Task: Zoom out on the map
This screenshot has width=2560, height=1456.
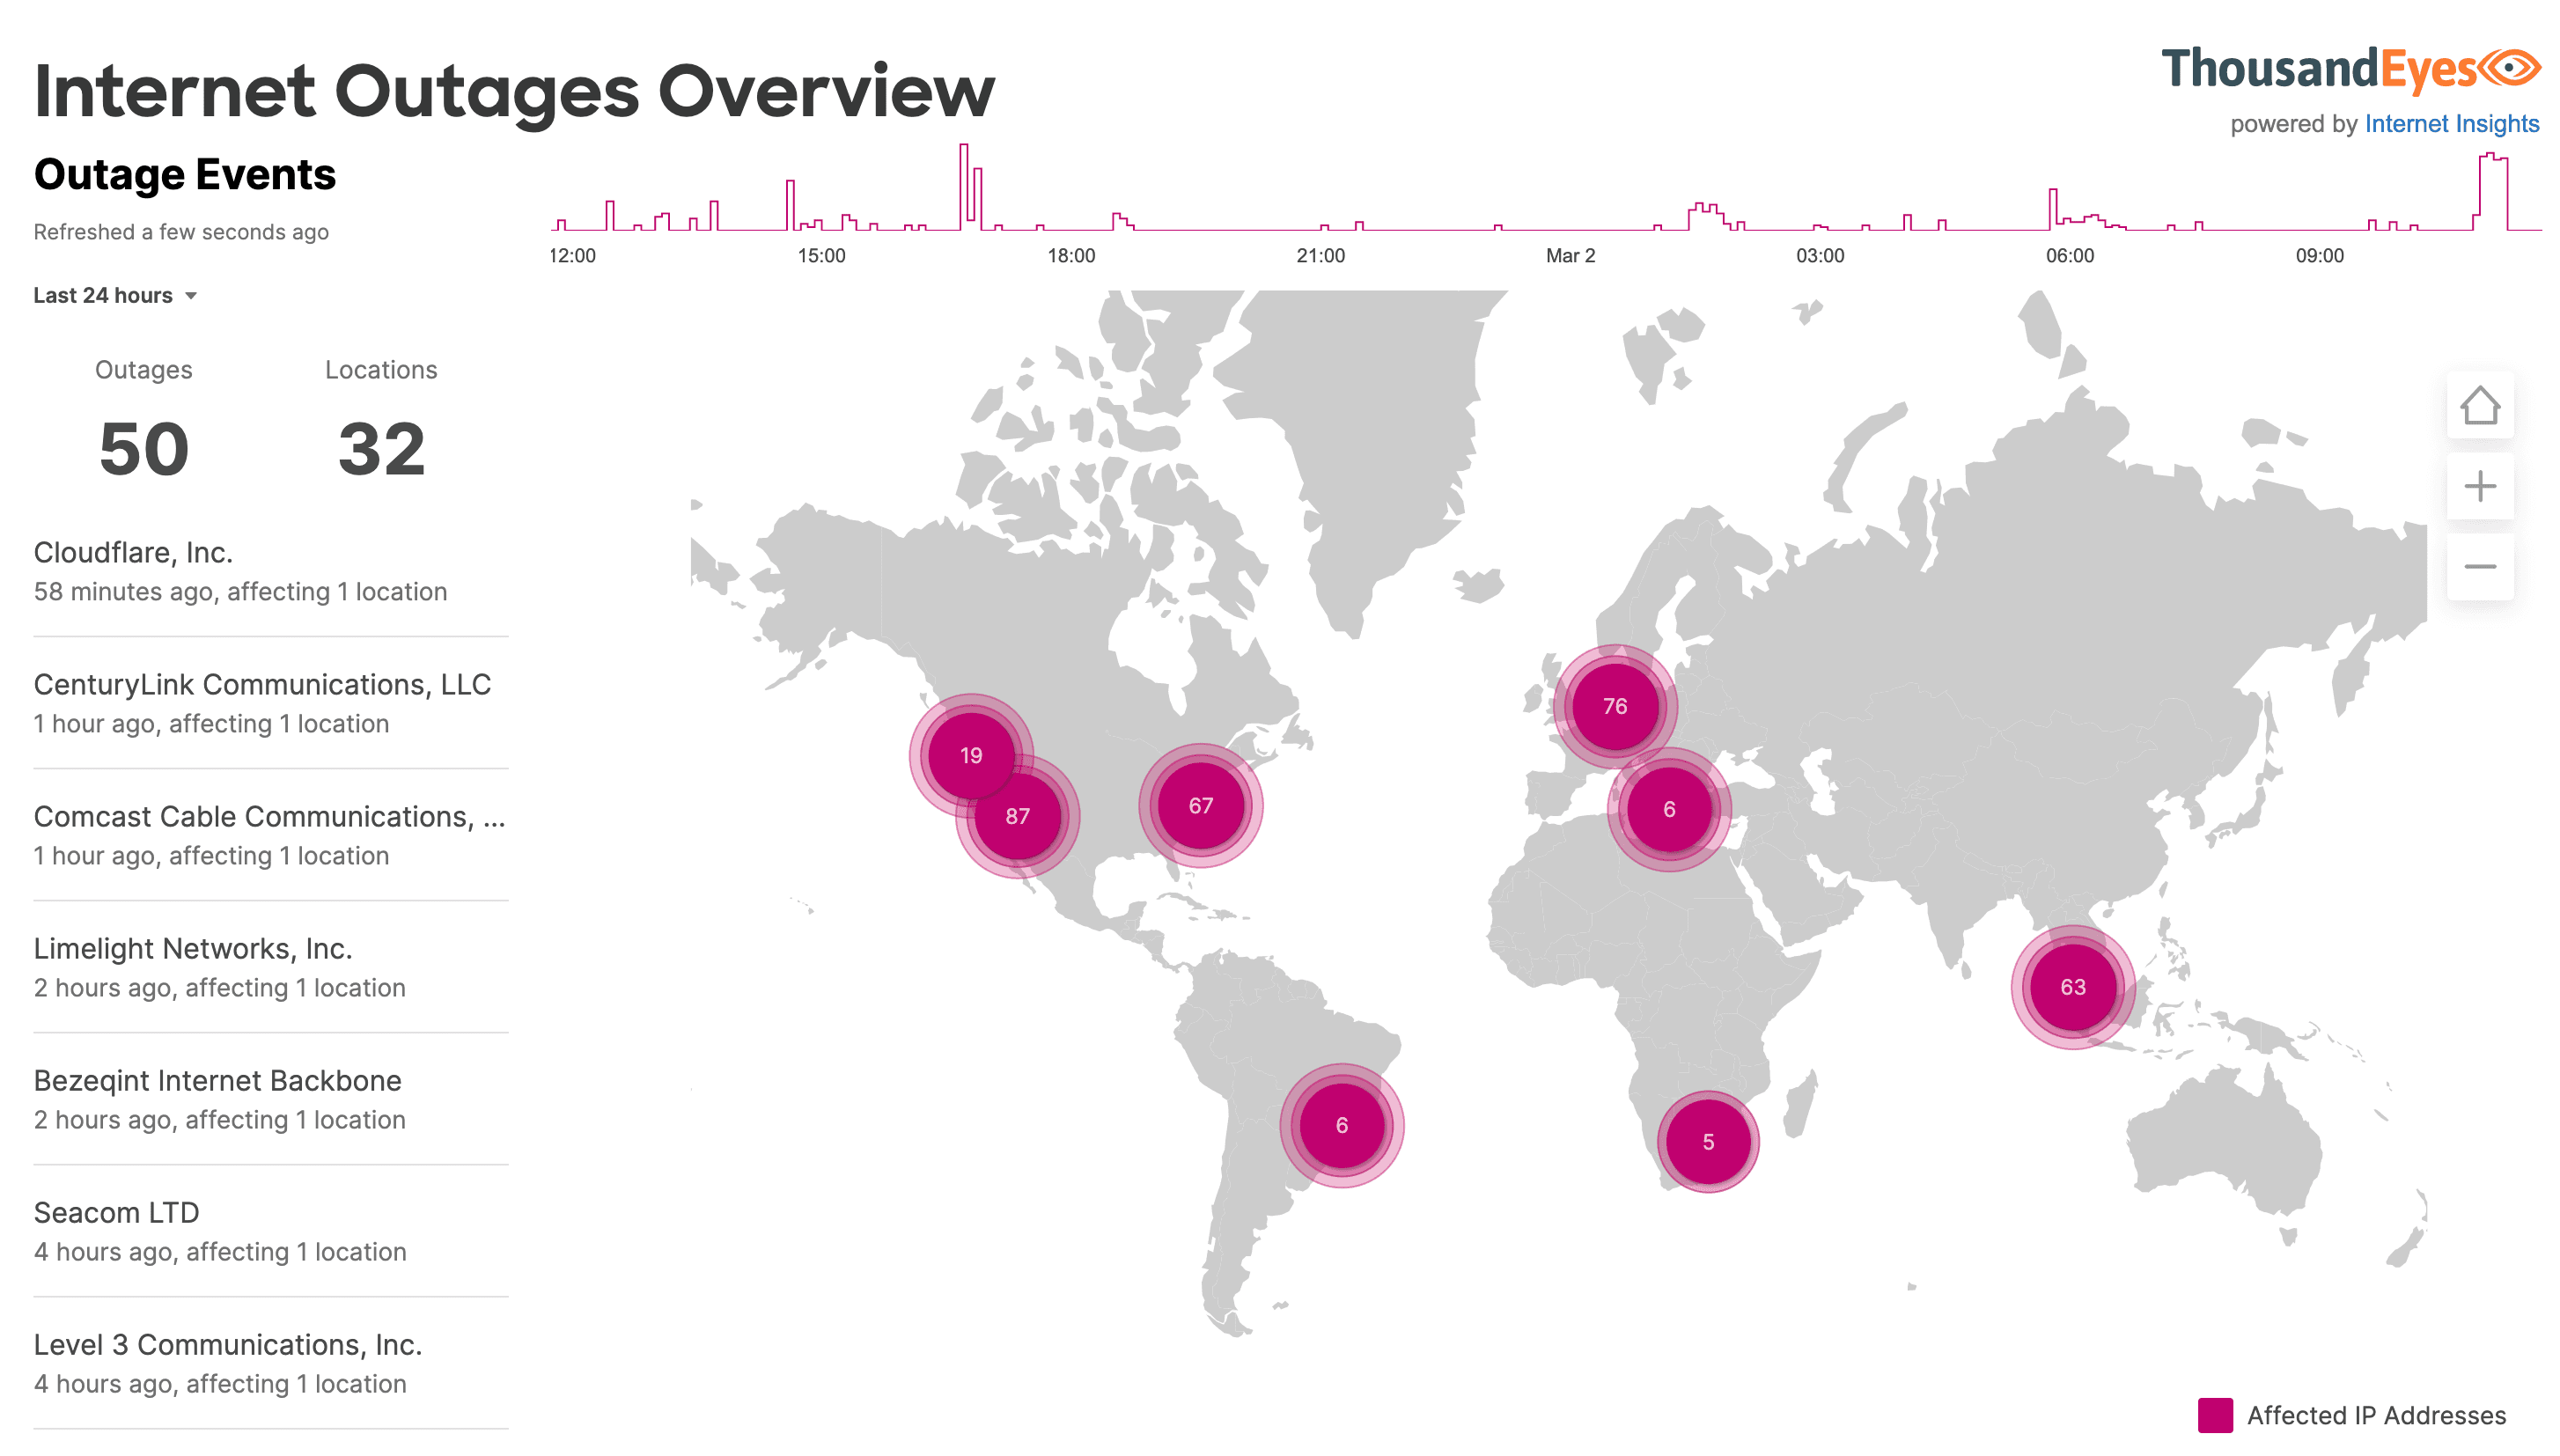Action: 2479,567
